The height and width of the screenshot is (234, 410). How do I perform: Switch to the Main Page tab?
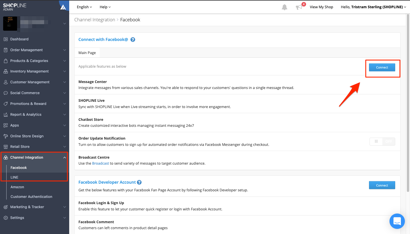[87, 53]
